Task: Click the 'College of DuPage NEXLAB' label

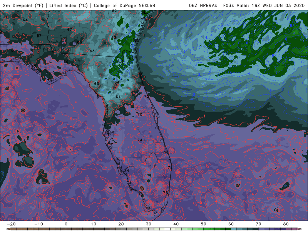Action: (124, 5)
